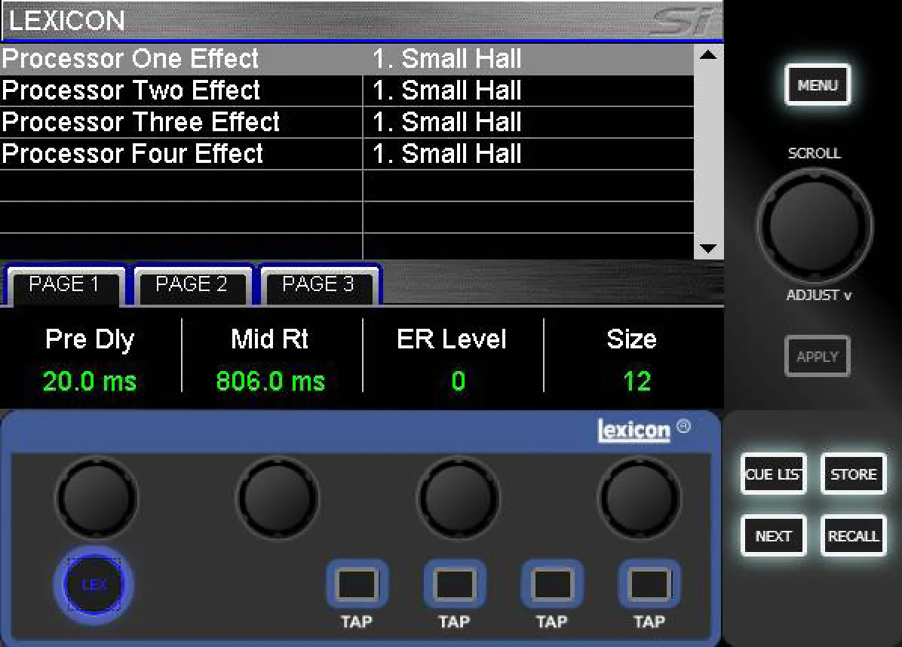The width and height of the screenshot is (902, 647).
Task: Click the NEXT cue button
Action: coord(773,535)
